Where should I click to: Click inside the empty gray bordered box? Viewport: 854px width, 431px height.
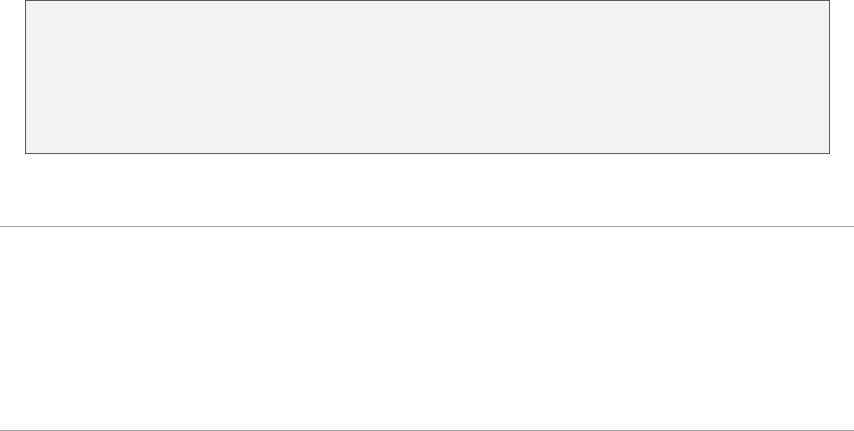427,77
